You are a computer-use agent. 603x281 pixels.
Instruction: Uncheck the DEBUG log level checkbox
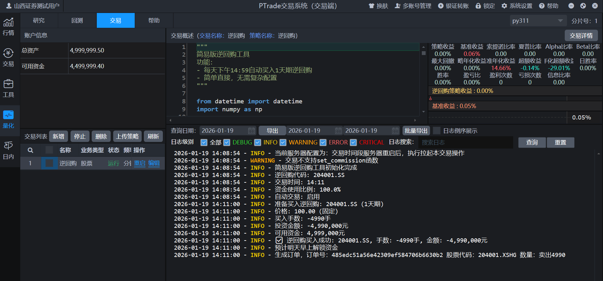pos(227,143)
